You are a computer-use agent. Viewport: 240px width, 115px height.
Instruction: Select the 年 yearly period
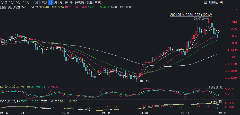pyautogui.click(x=71, y=2)
